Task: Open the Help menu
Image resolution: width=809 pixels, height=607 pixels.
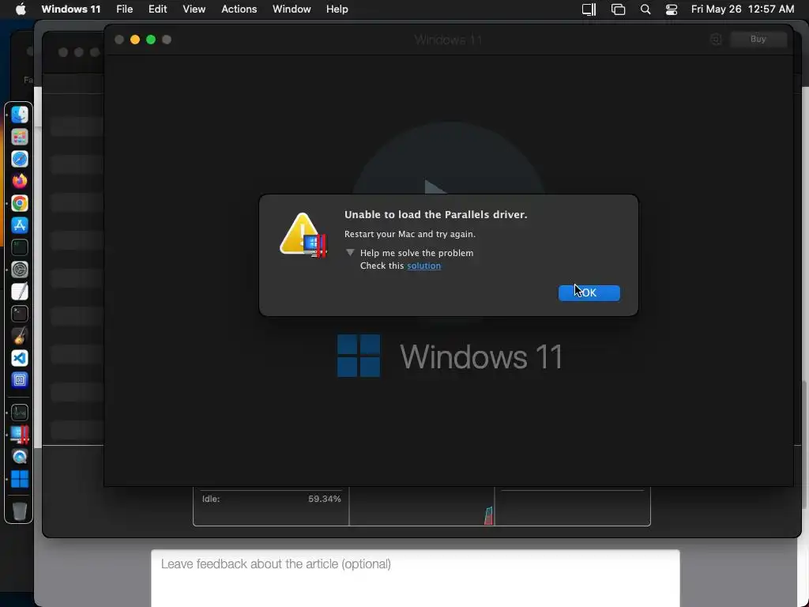Action: pyautogui.click(x=337, y=9)
